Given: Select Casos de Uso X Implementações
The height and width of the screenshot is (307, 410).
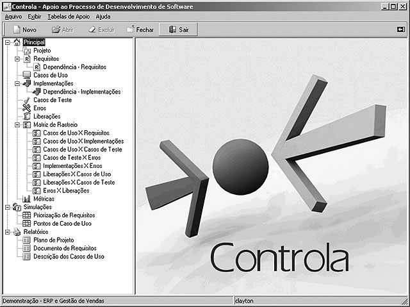Looking at the screenshot, I should (83, 141).
